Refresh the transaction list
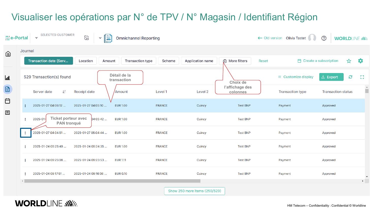 point(351,77)
